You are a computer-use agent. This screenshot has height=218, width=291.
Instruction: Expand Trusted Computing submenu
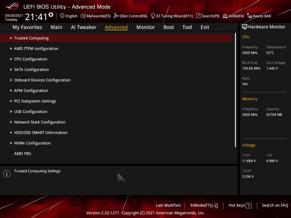coord(31,38)
